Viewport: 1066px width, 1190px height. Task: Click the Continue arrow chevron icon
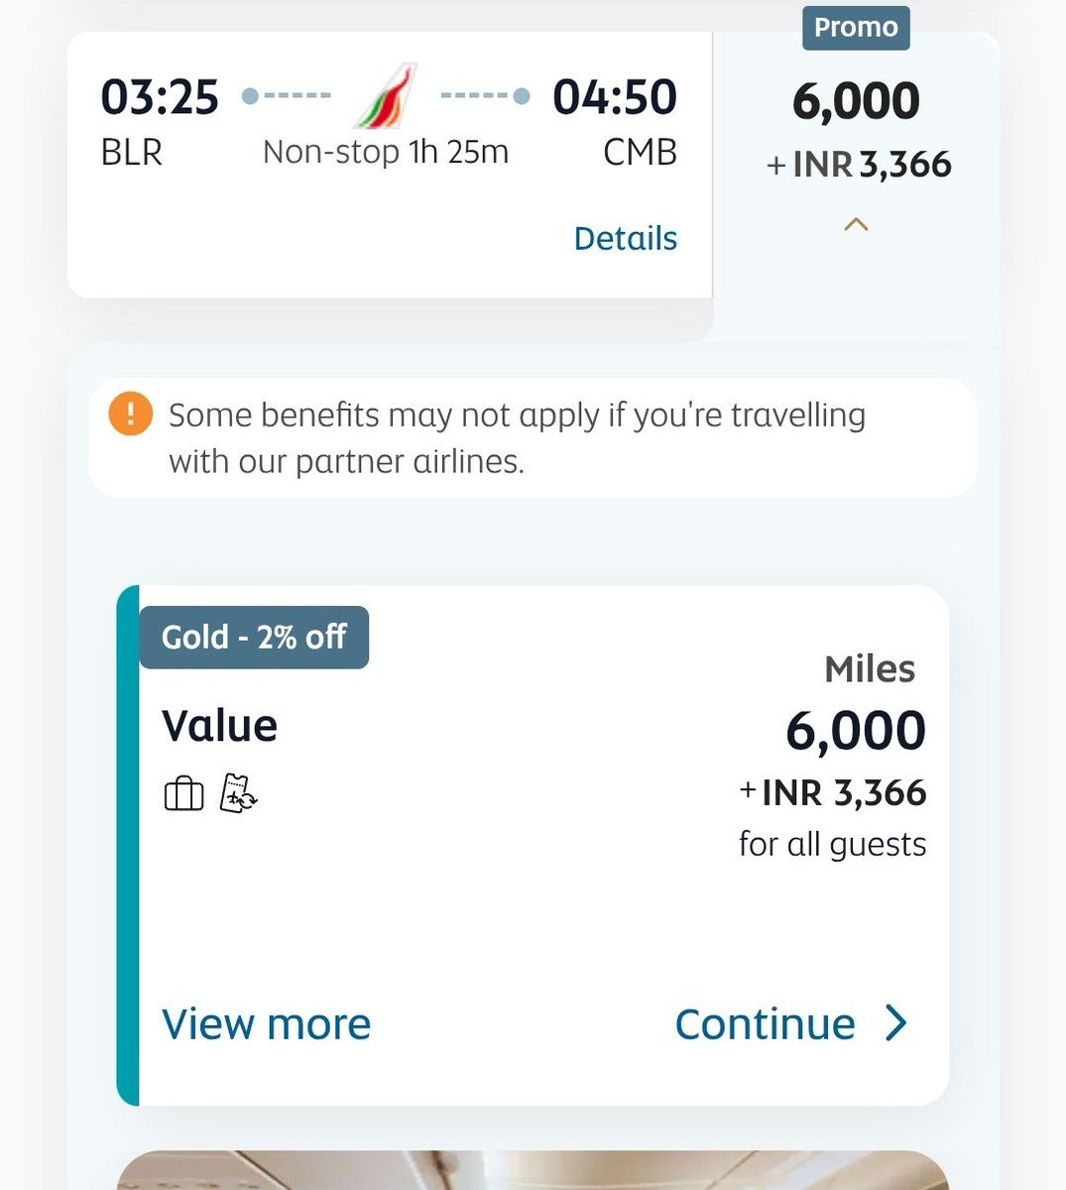(x=896, y=1022)
